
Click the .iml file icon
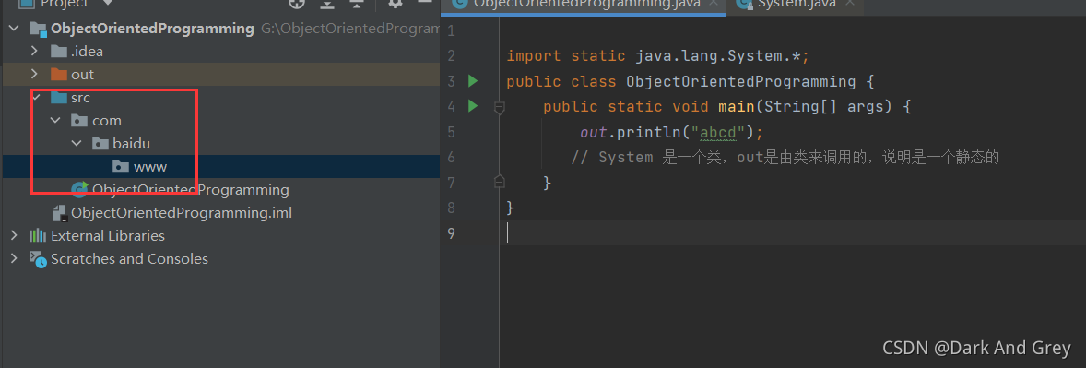[x=60, y=213]
